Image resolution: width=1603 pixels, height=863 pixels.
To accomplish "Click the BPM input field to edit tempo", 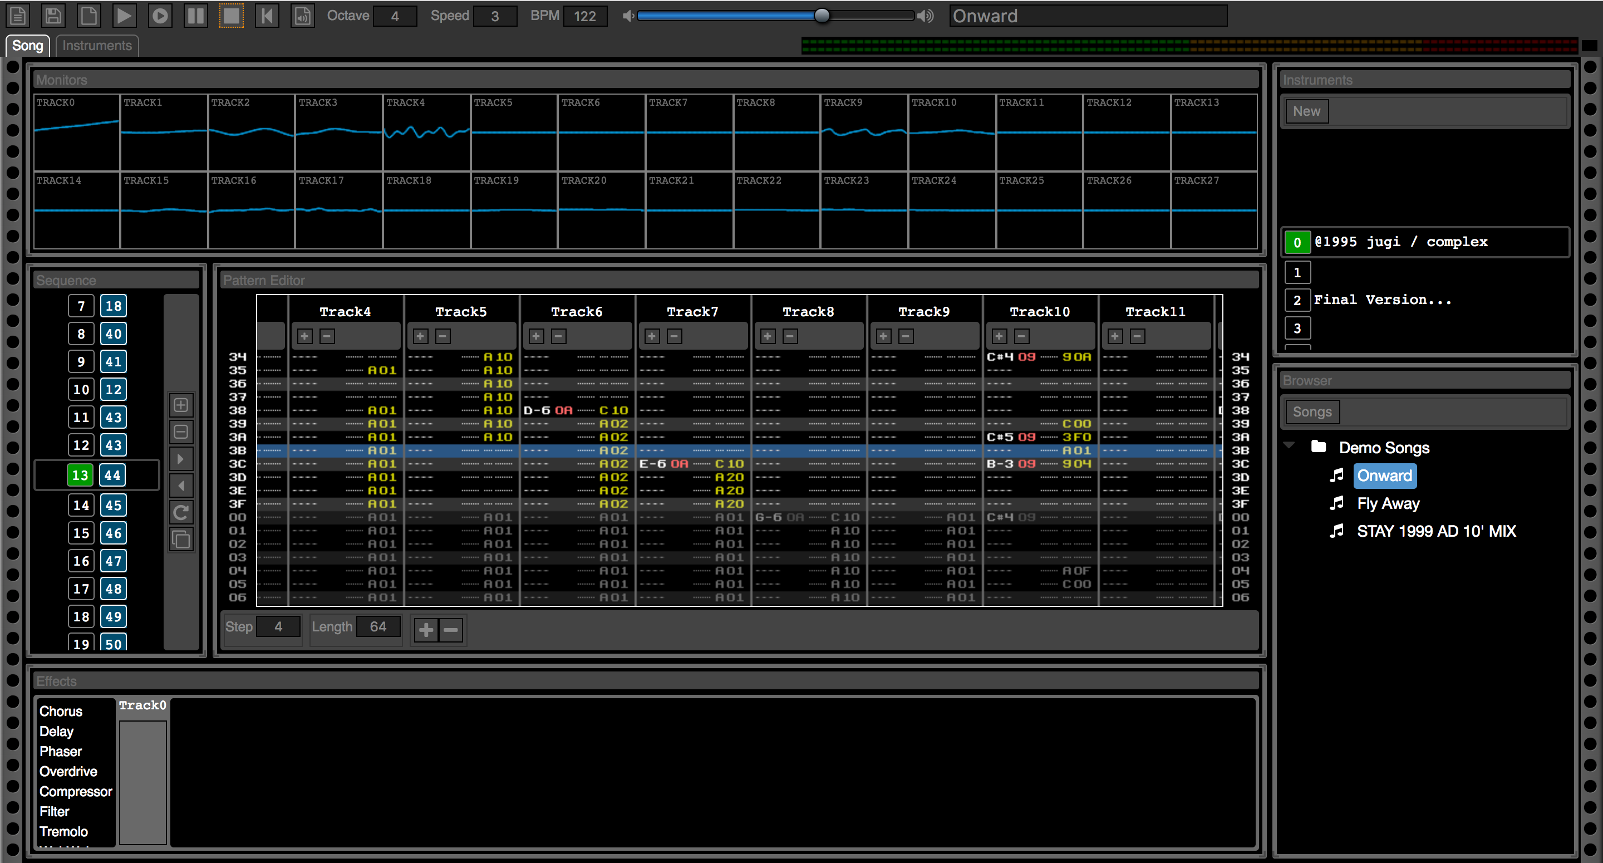I will pos(587,15).
